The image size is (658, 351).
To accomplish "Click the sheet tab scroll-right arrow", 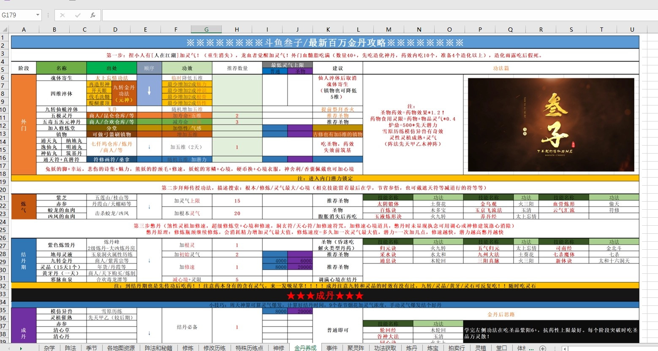I will point(21,348).
